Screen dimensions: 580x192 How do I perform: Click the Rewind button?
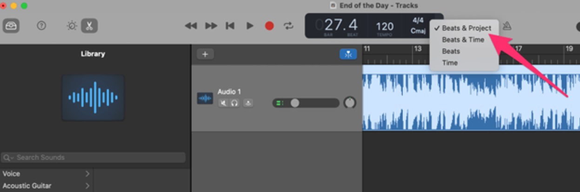coord(191,26)
